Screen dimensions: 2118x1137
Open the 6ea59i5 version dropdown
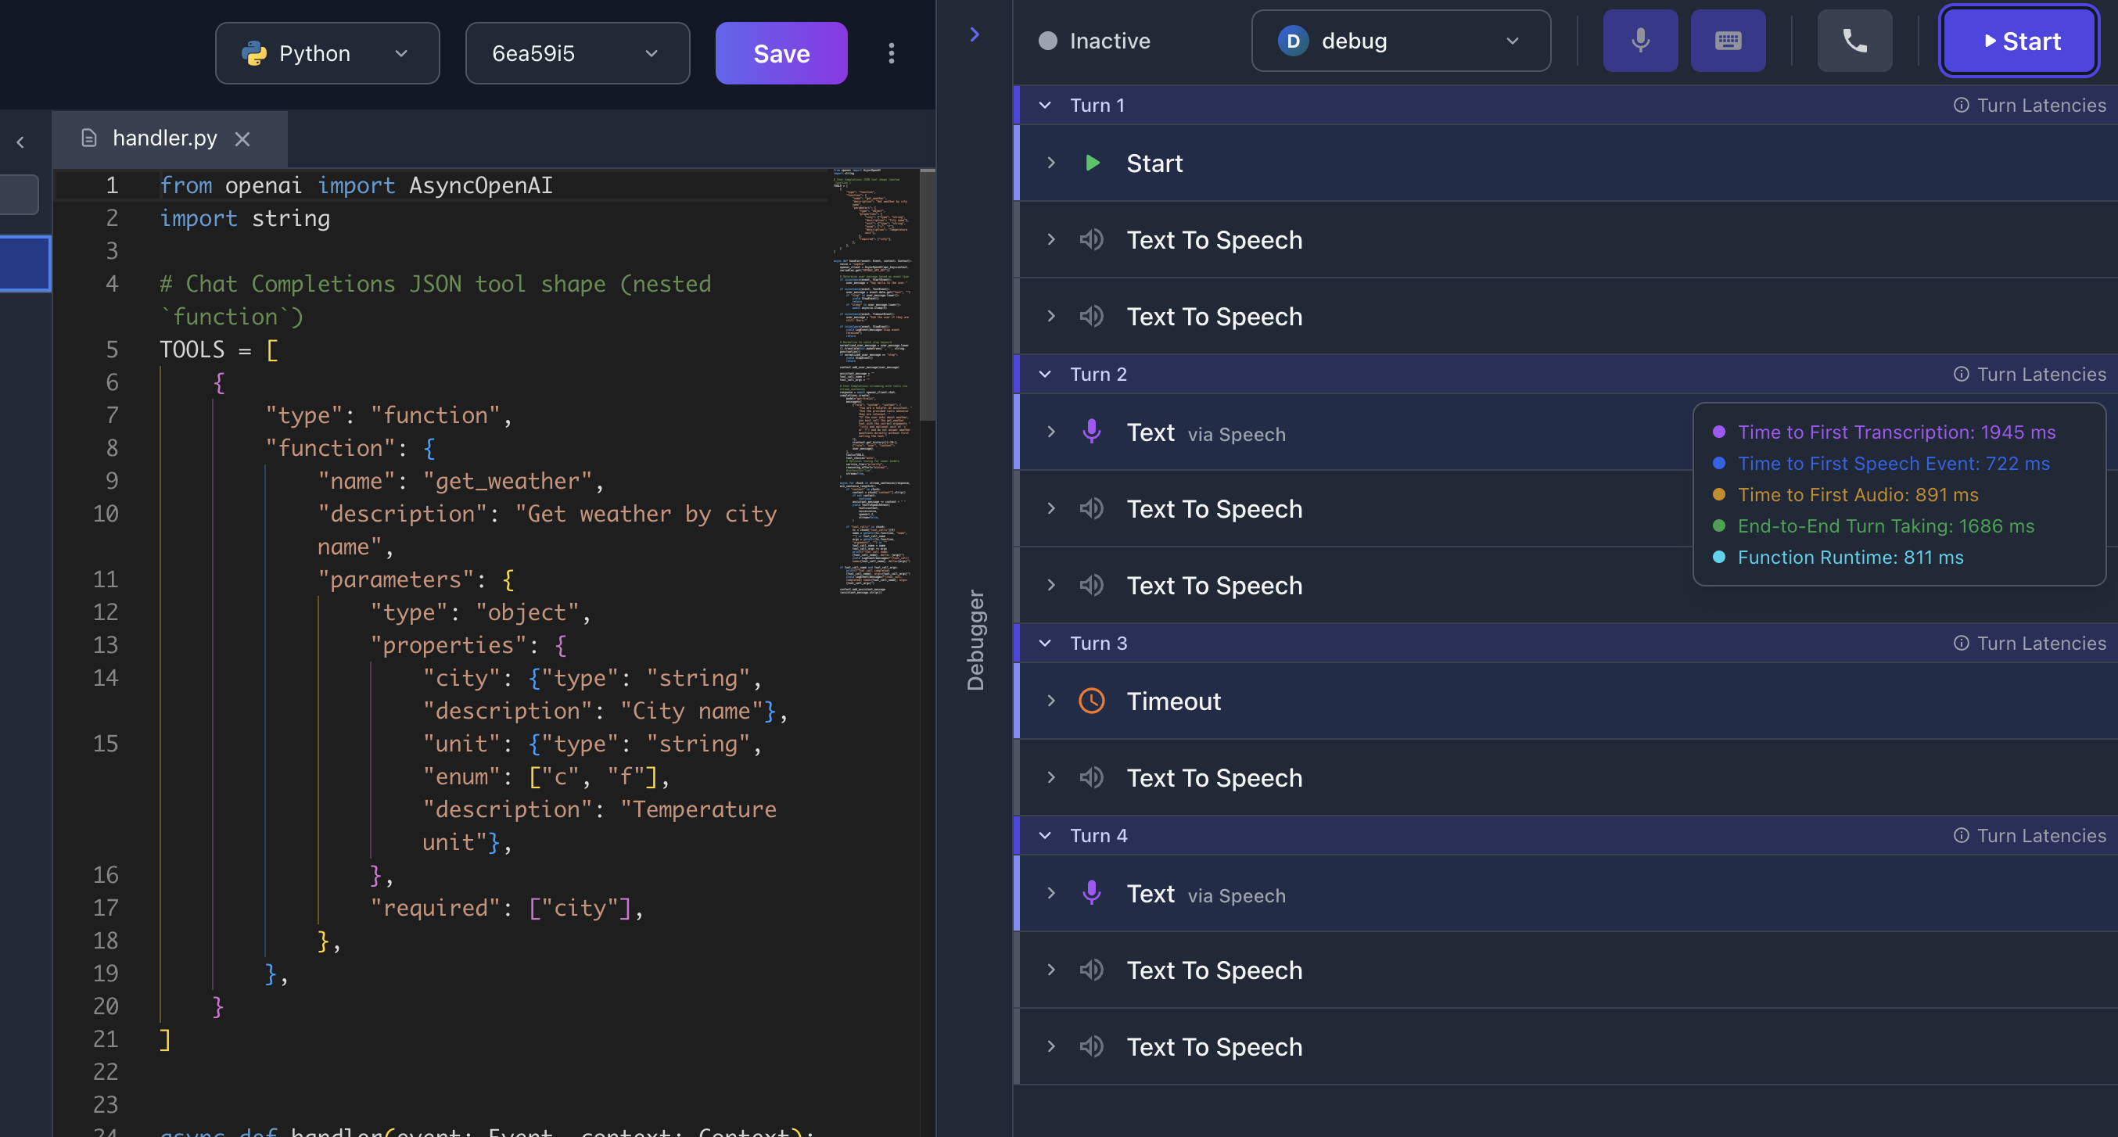click(x=652, y=52)
